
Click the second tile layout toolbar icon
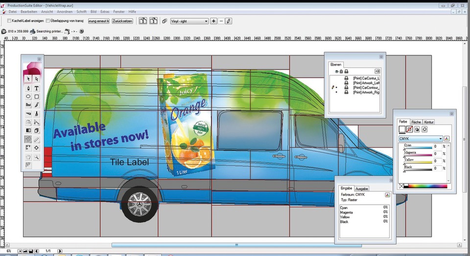coord(153,21)
